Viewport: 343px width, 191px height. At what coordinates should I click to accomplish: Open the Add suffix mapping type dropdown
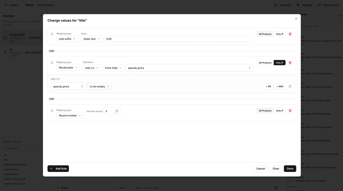point(67,39)
